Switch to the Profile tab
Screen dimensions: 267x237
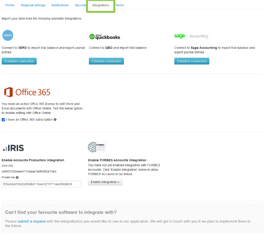(10, 5)
